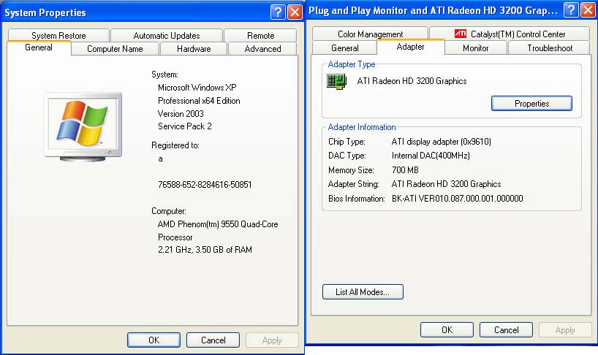Close the Plug and Play Monitor window
Viewport: 598px width, 355px height.
(588, 10)
